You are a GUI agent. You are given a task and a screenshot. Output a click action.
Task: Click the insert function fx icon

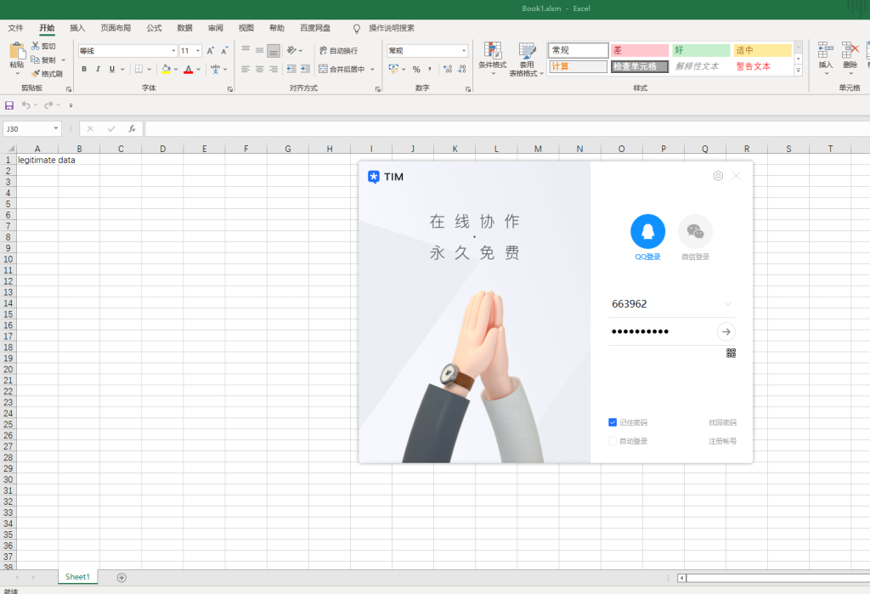tap(132, 129)
